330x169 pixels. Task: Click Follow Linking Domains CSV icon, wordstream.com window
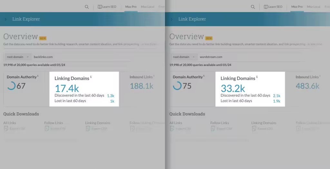(298, 129)
